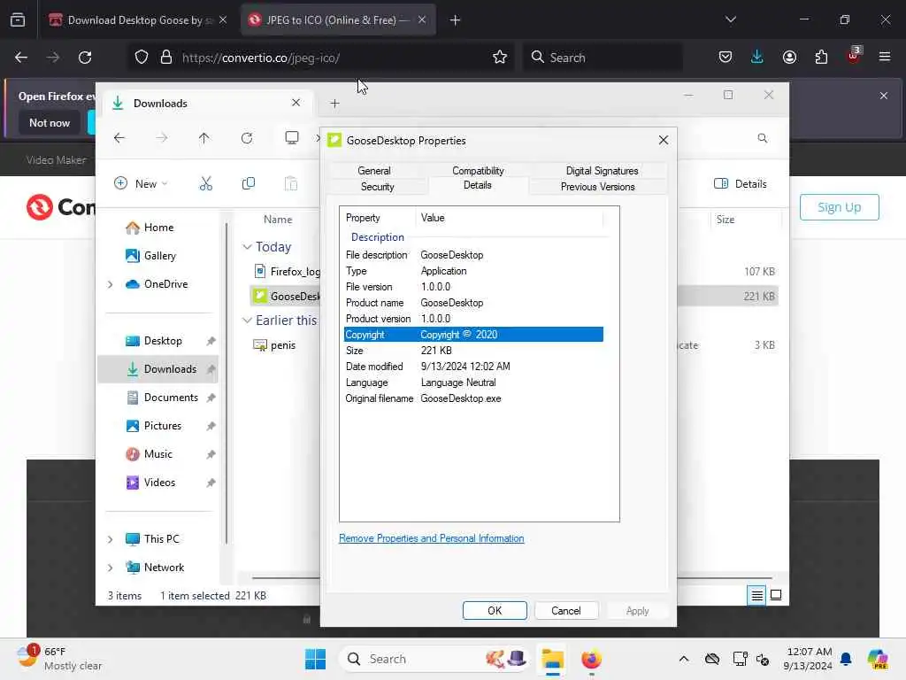Click Firefox back navigation arrow
Image resolution: width=906 pixels, height=680 pixels.
tap(21, 58)
